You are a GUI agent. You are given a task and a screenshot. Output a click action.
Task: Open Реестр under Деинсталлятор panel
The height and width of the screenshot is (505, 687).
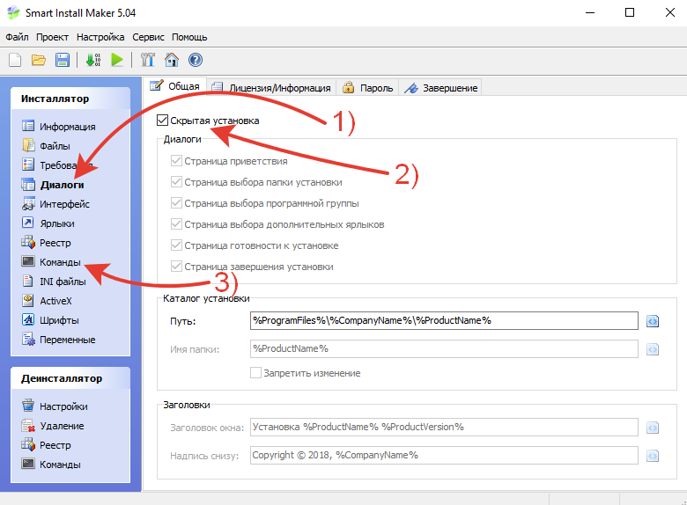point(46,444)
